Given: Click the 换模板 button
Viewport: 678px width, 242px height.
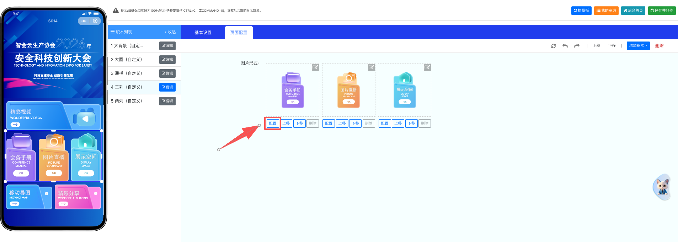Looking at the screenshot, I should point(581,11).
